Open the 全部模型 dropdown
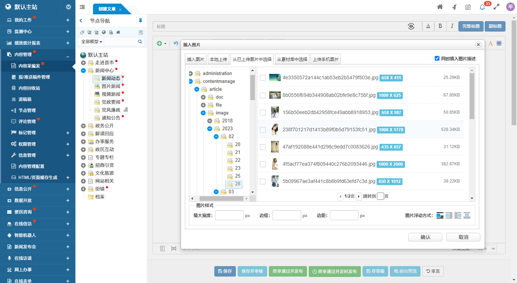517x283 pixels. pos(92,41)
